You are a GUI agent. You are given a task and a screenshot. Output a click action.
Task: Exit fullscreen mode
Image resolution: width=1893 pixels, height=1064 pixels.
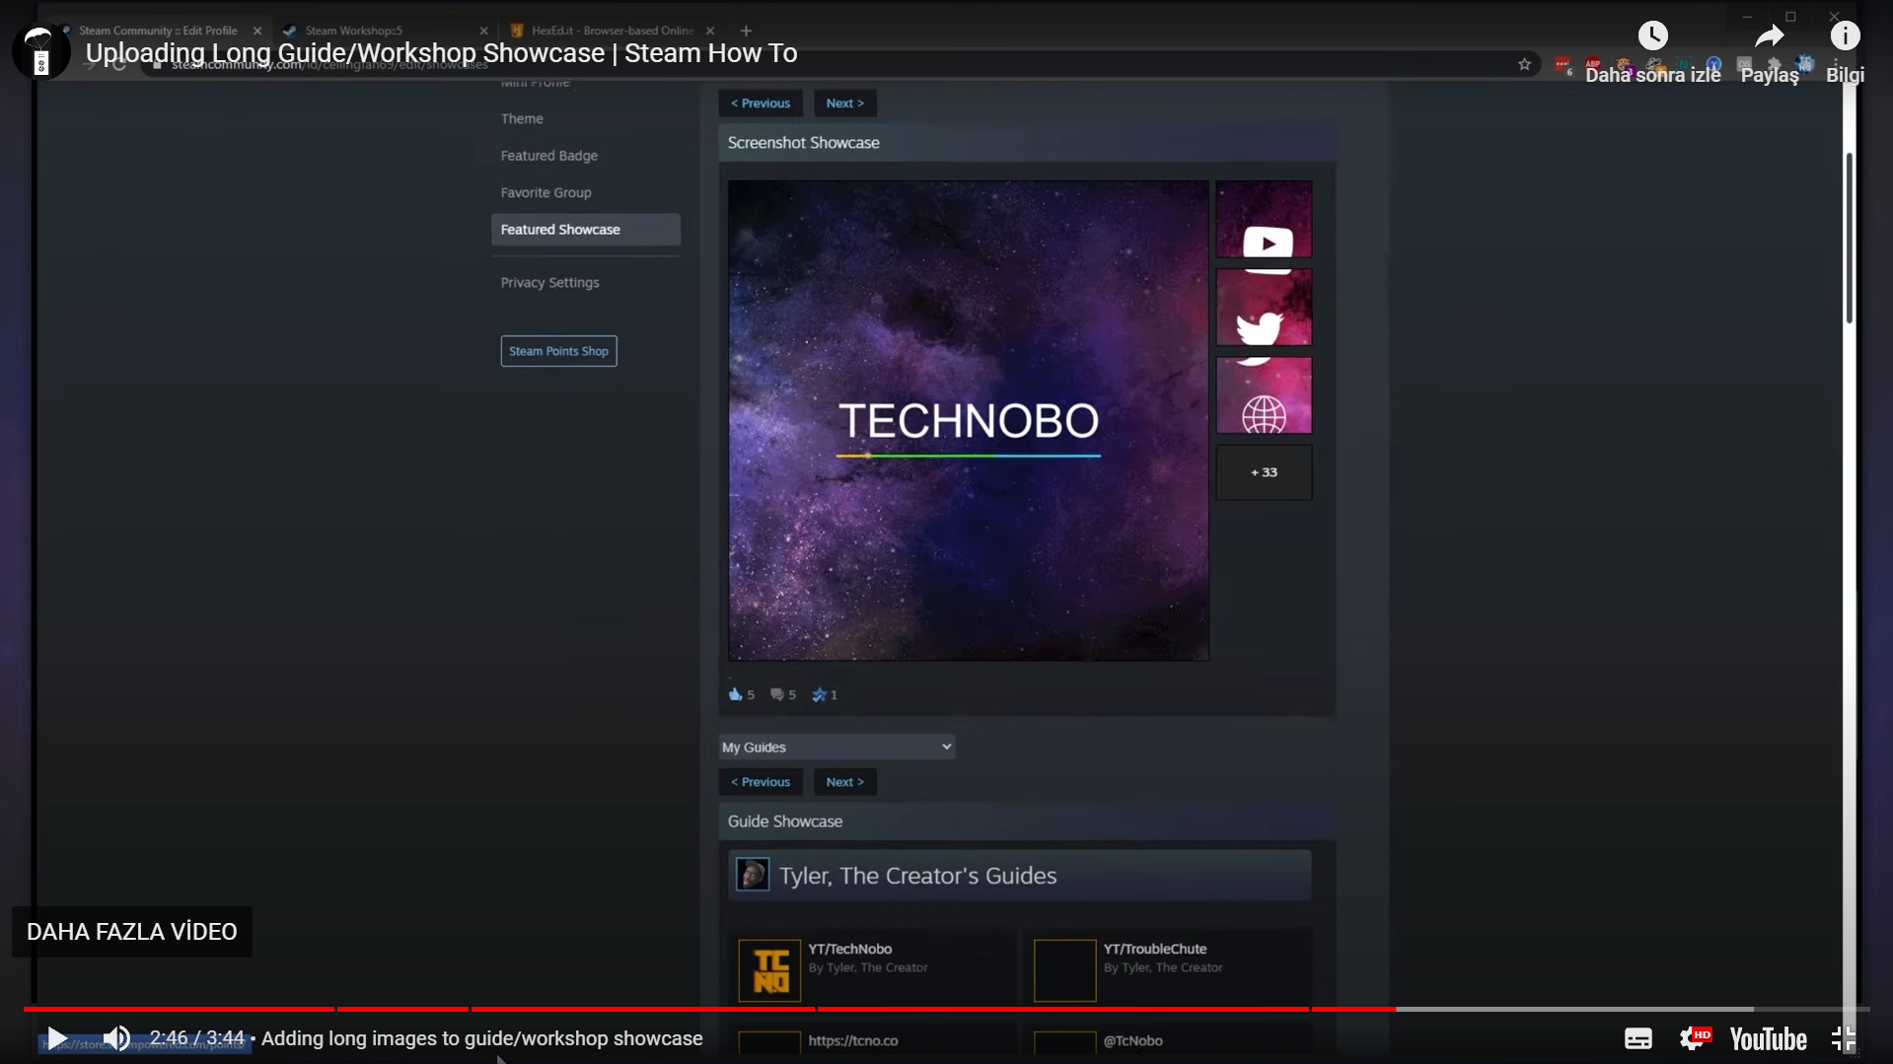[x=1843, y=1038]
